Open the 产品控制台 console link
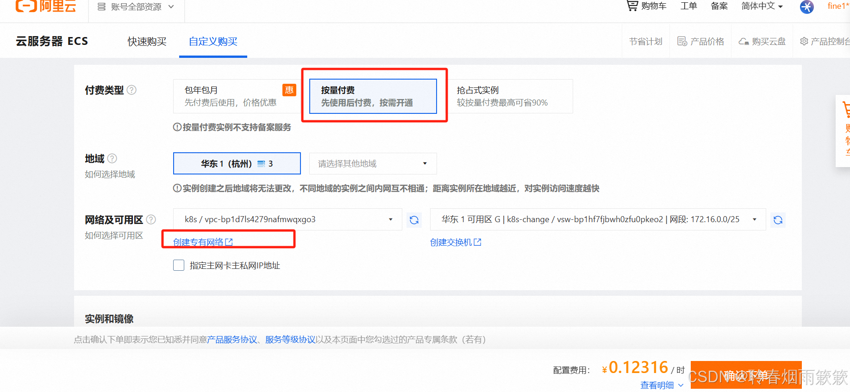Viewport: 850px width, 392px height. [825, 42]
